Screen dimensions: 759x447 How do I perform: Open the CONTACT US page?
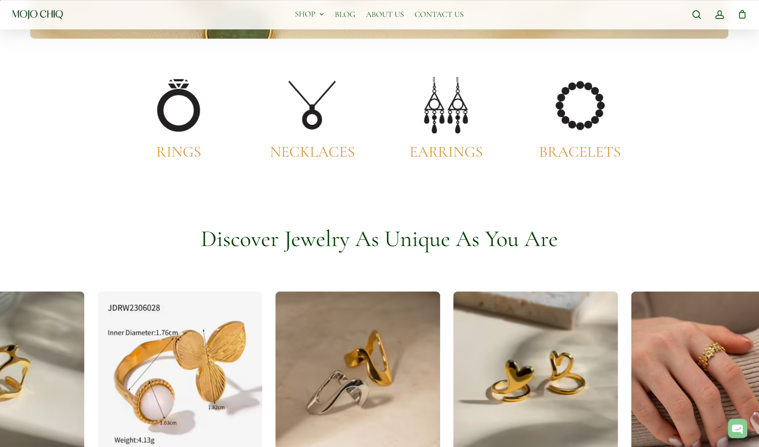pyautogui.click(x=439, y=14)
